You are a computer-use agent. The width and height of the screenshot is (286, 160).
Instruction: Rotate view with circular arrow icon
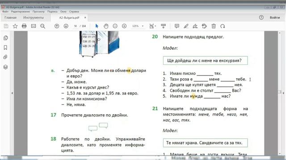(223, 26)
